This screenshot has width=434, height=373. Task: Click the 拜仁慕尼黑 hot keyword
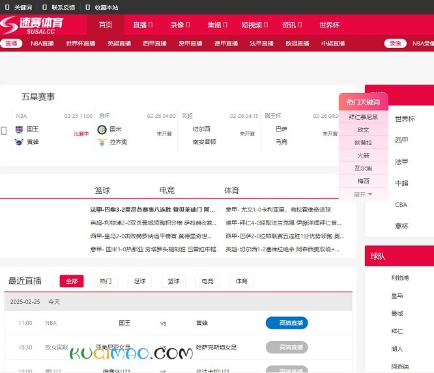click(x=363, y=117)
